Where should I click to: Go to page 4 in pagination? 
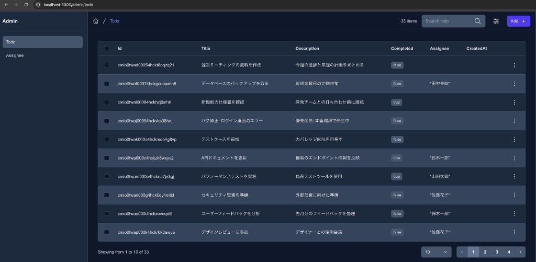pos(509,252)
